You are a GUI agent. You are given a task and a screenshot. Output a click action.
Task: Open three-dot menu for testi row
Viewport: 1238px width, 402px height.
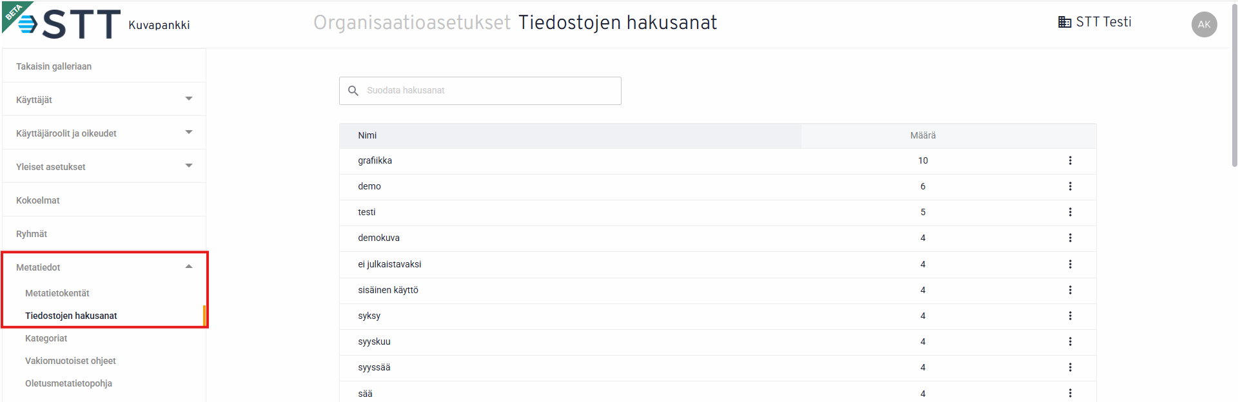point(1070,212)
